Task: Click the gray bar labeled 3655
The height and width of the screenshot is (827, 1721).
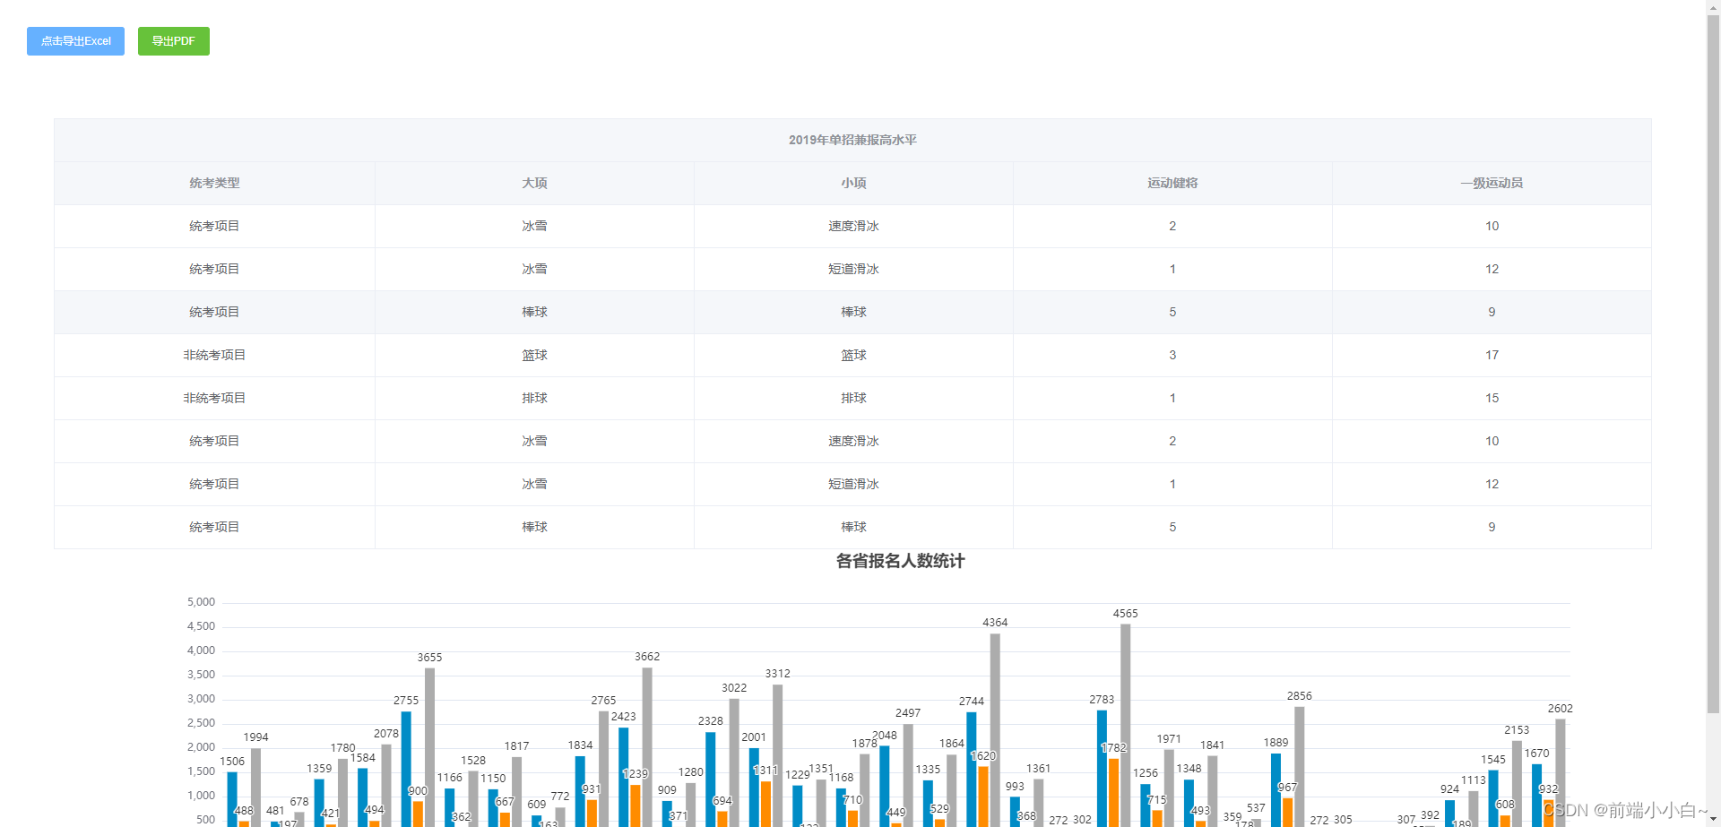Action: pyautogui.click(x=429, y=747)
